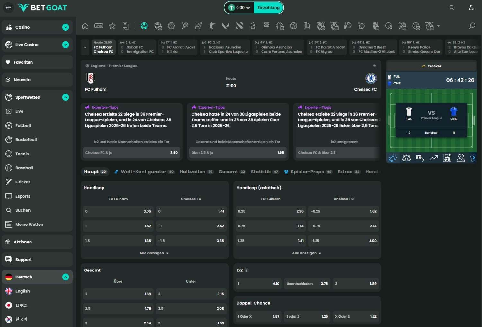The width and height of the screenshot is (482, 327).
Task: Show all Handicap (asiatisch) options
Action: click(307, 253)
